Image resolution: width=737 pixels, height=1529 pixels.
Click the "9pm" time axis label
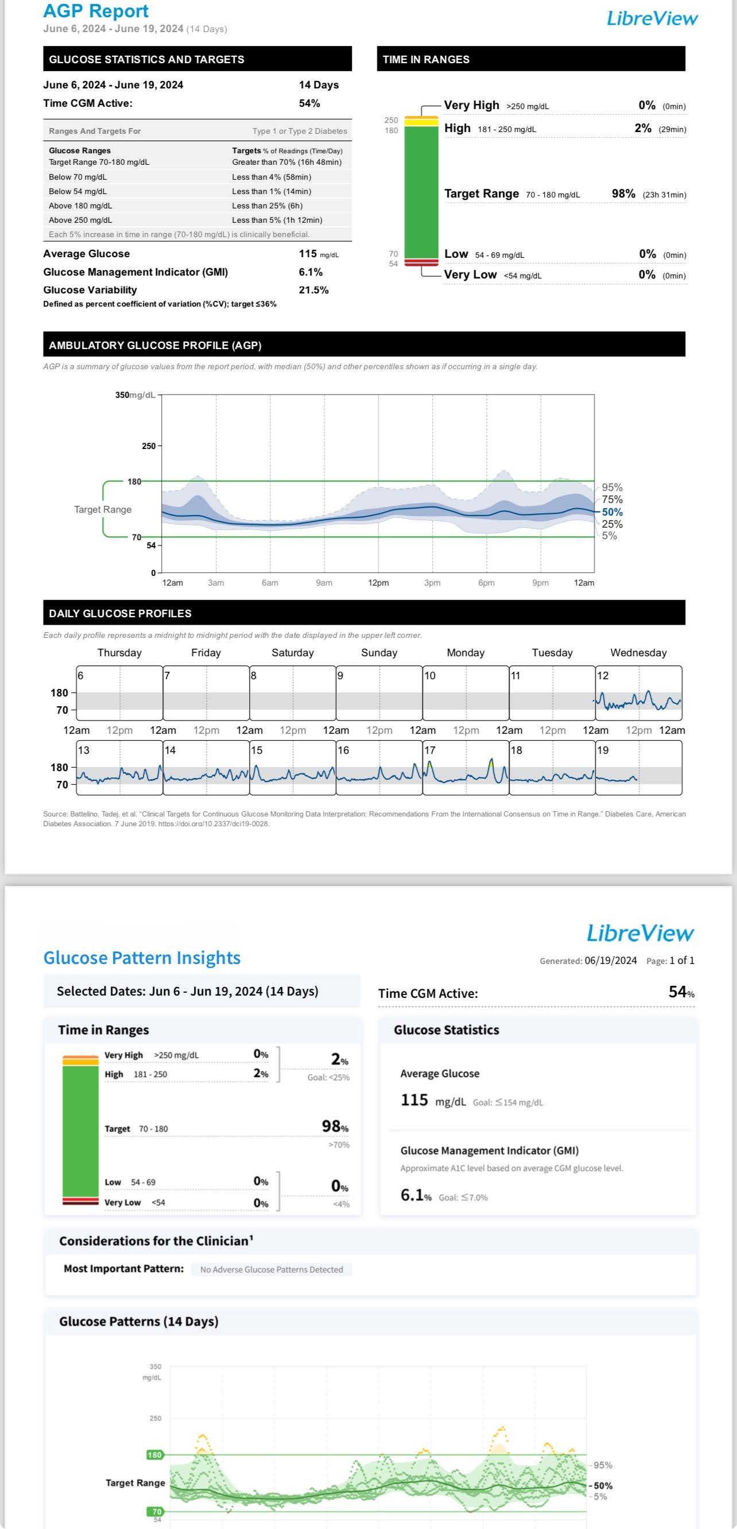coord(541,583)
